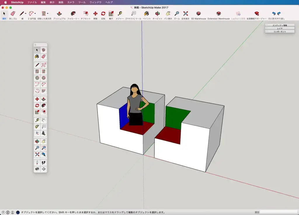Click the Redo arrow in the toolbar

click(279, 13)
